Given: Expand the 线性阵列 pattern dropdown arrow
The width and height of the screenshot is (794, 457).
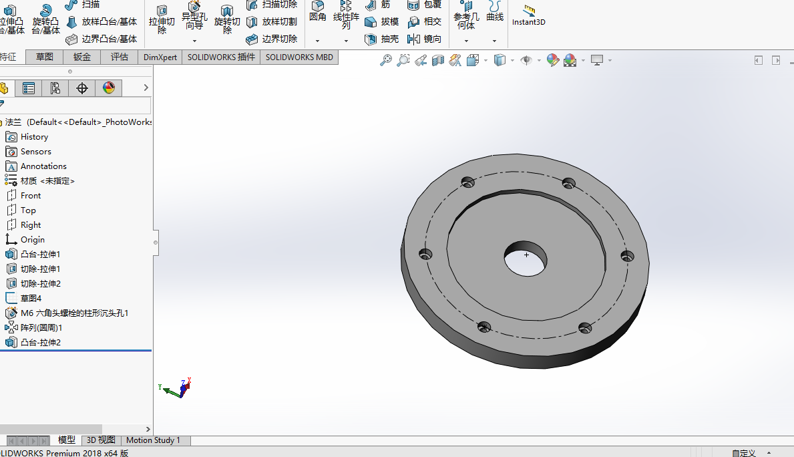Looking at the screenshot, I should [x=346, y=41].
